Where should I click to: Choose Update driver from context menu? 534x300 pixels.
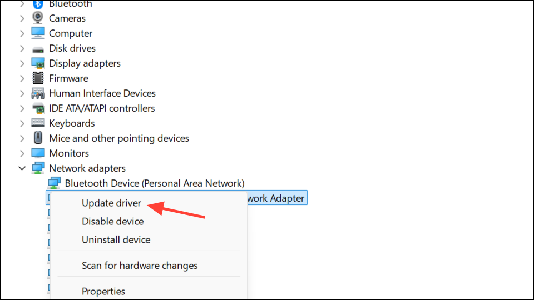(x=111, y=203)
